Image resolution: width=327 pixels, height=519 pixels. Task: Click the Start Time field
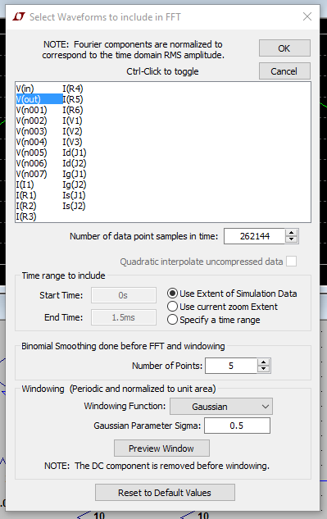click(x=124, y=295)
